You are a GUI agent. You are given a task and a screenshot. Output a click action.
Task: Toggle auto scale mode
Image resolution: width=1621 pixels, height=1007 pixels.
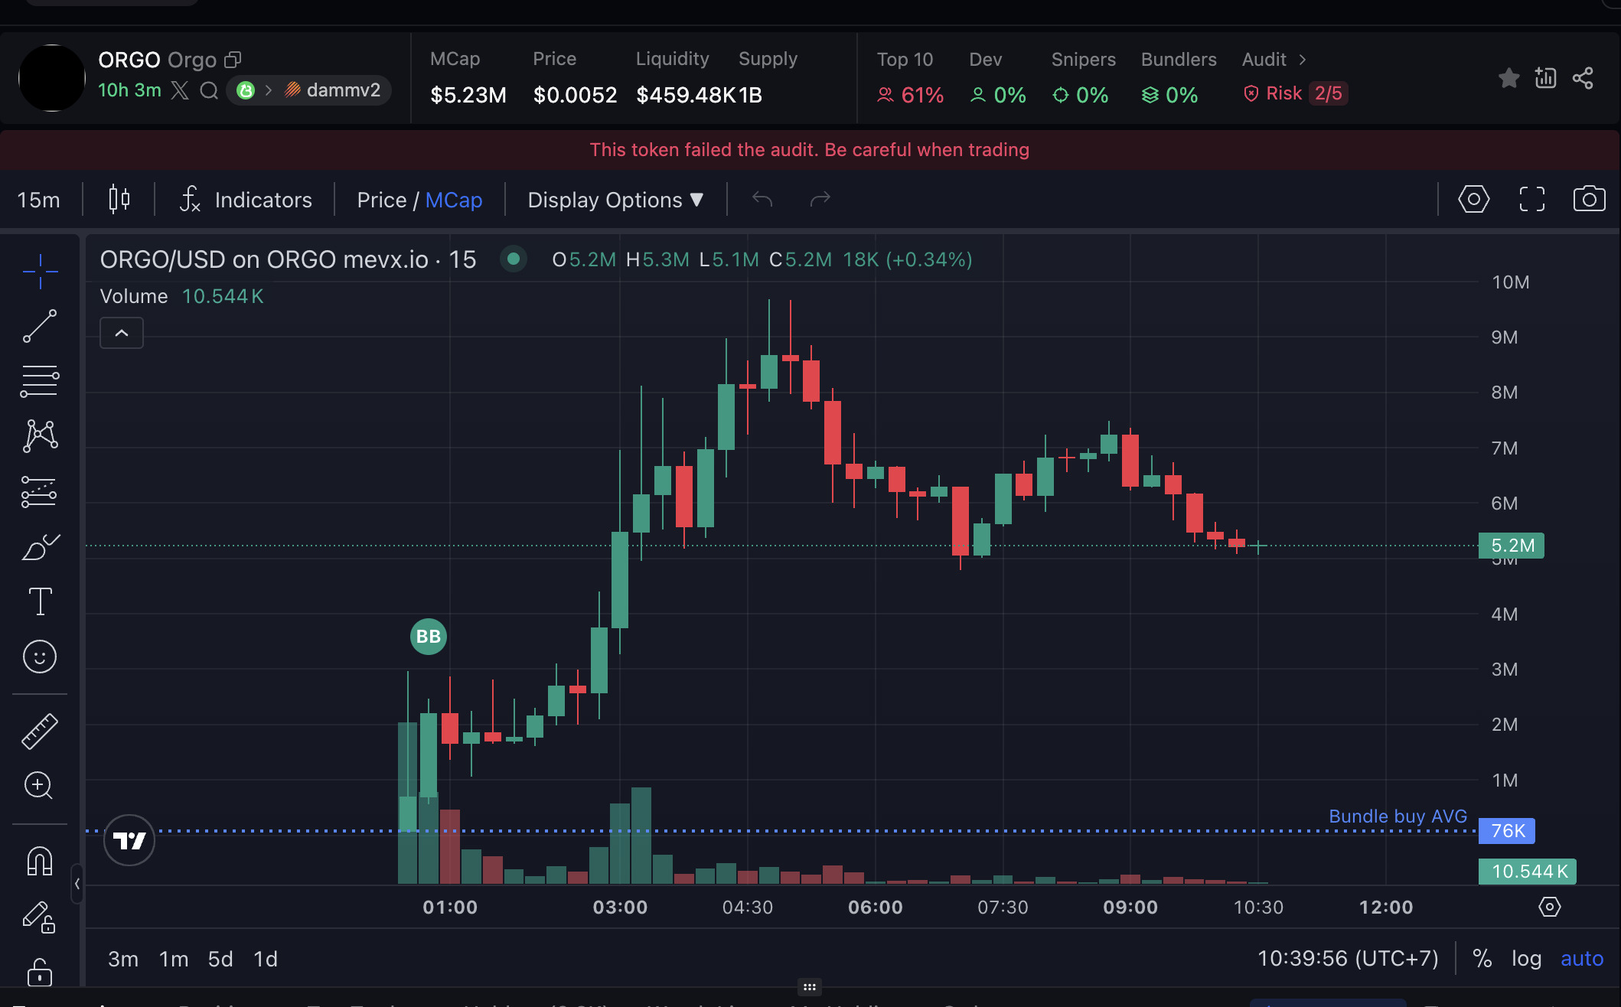coord(1581,959)
